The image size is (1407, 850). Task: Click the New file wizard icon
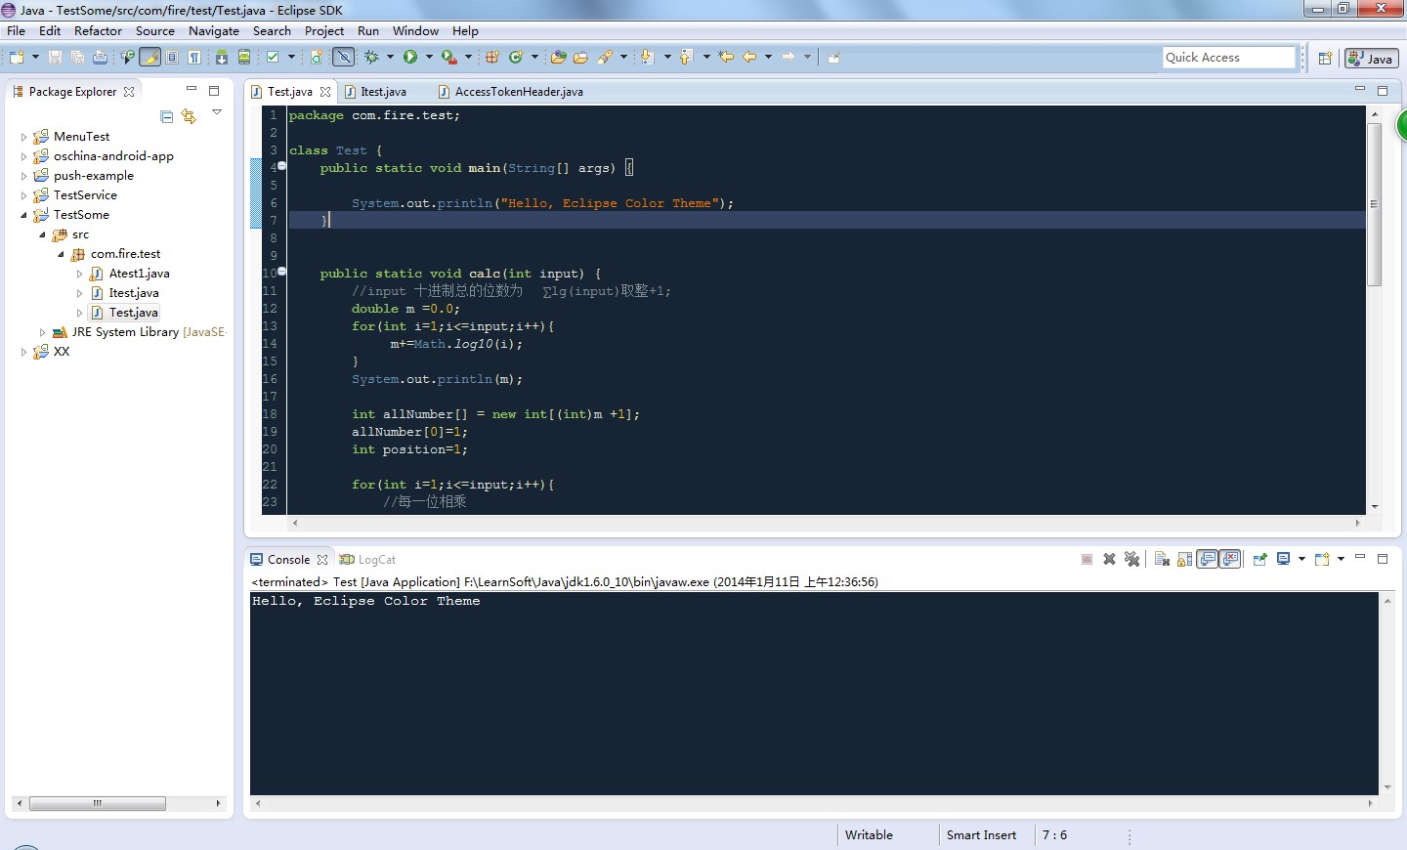pos(17,57)
